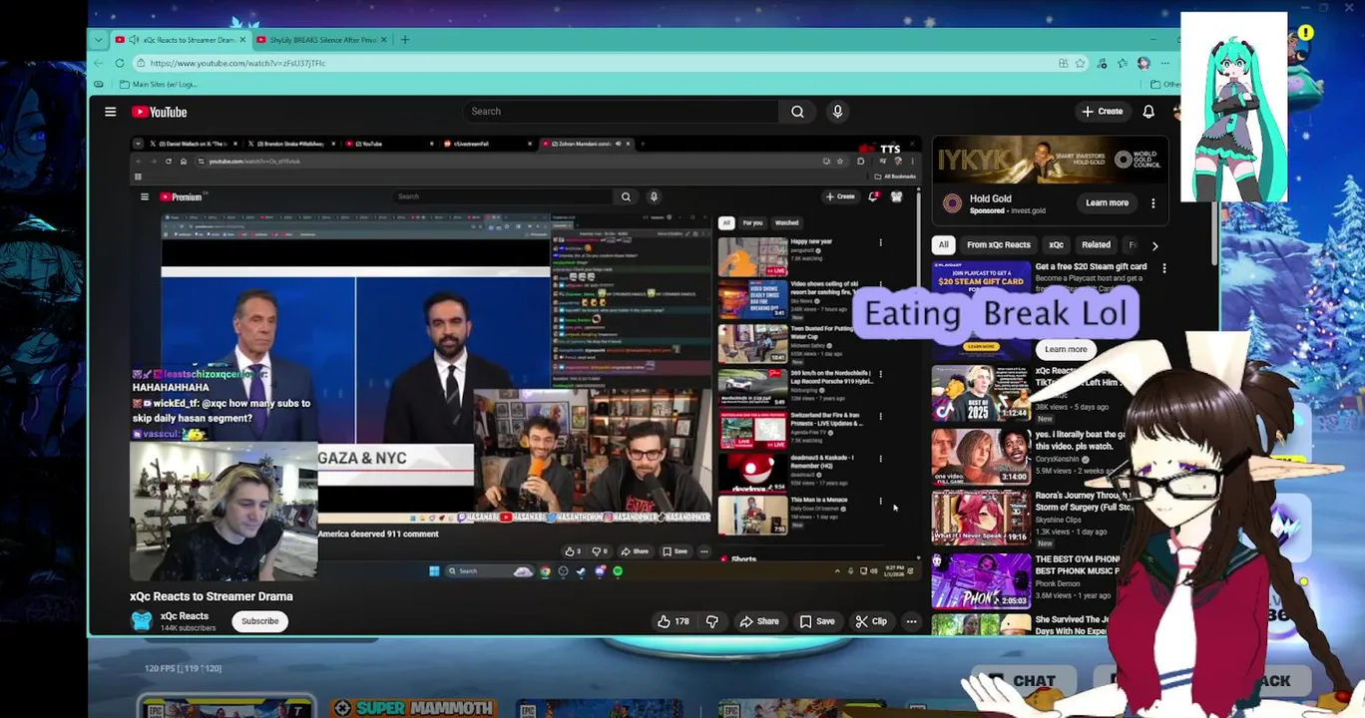The height and width of the screenshot is (718, 1365).
Task: Subscribe to the xQc Reacts channel
Action: pos(259,621)
